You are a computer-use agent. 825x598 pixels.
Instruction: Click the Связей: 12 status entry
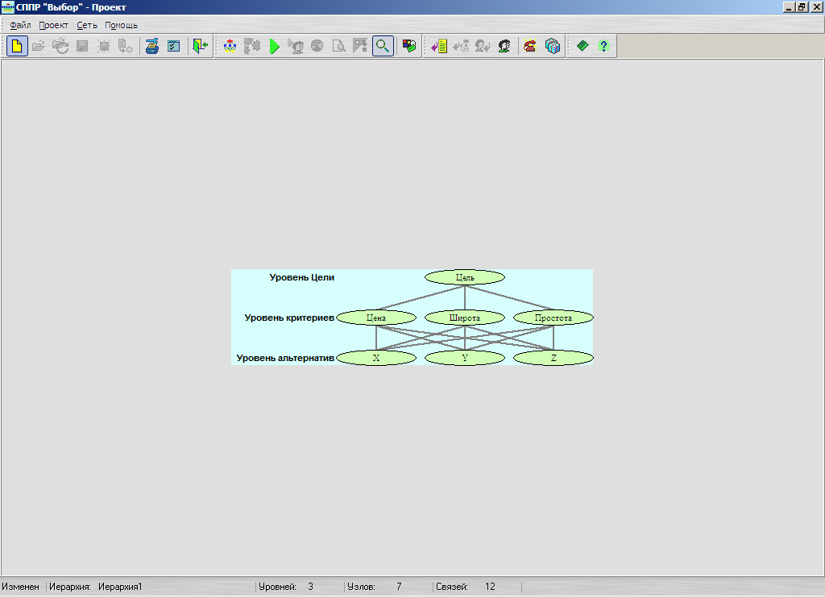tap(466, 587)
